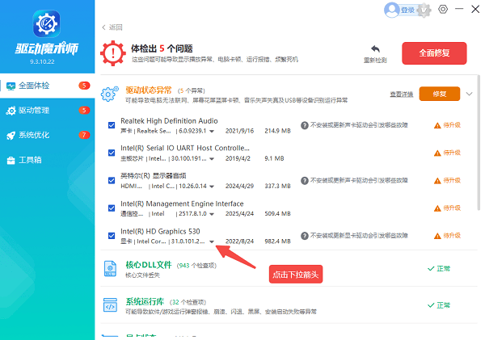Click 待升级 warning for 显示器音频
485x340 pixels.
point(447,181)
